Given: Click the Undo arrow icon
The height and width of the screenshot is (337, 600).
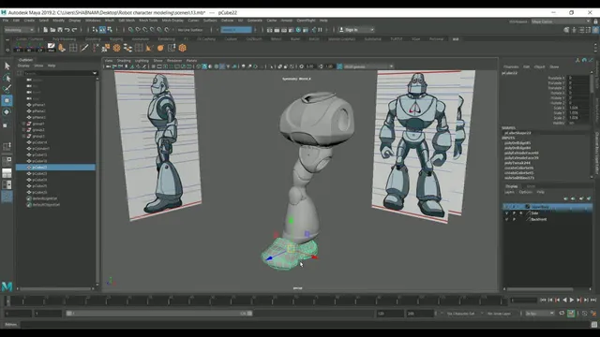Looking at the screenshot, I should (x=67, y=30).
